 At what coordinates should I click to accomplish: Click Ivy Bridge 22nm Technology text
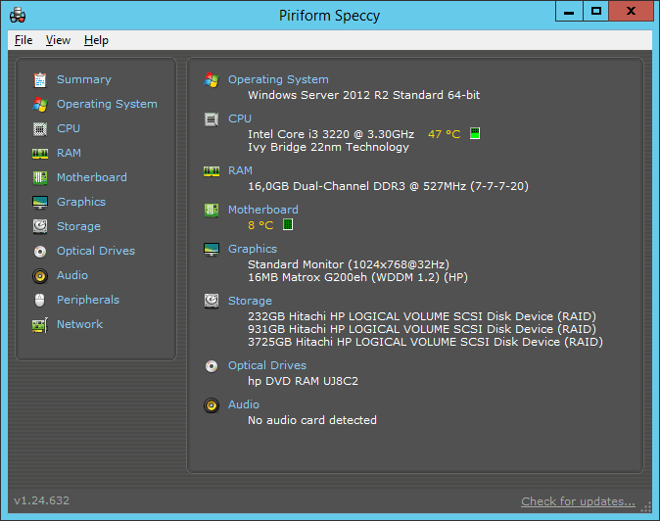328,147
